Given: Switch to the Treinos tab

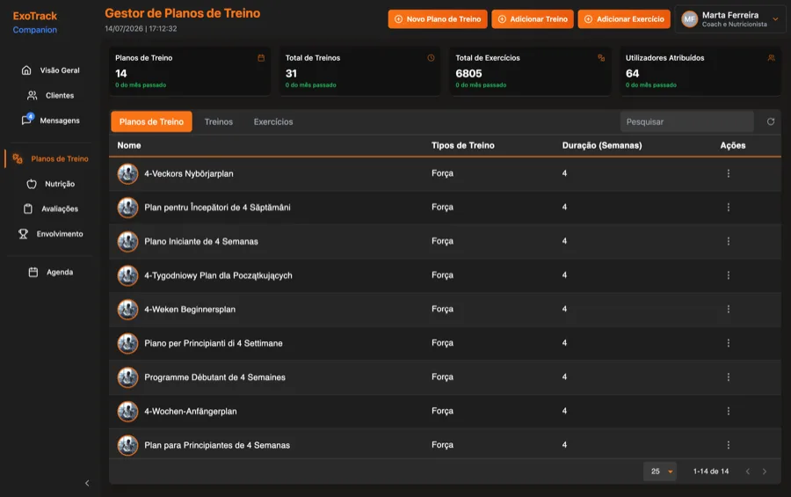Looking at the screenshot, I should (x=219, y=121).
